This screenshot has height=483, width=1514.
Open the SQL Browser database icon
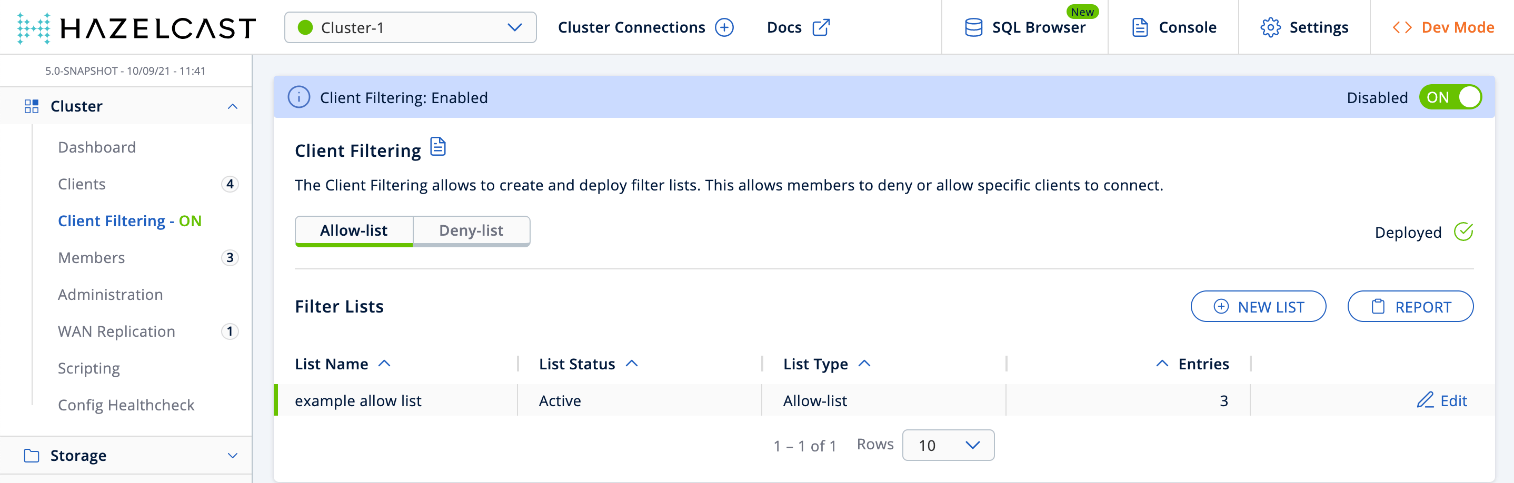pos(973,27)
